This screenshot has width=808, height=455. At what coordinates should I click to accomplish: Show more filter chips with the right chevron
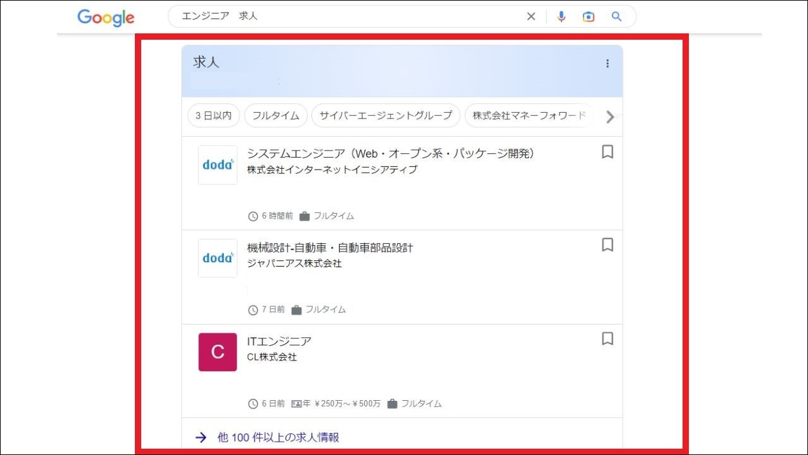(x=609, y=117)
